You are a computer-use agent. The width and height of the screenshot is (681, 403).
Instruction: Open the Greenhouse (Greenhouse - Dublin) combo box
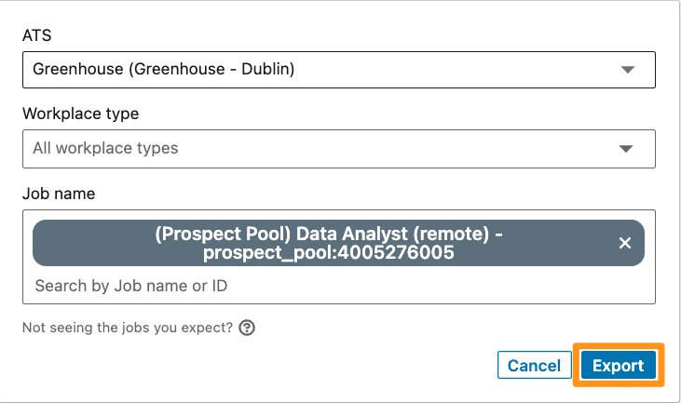(339, 70)
